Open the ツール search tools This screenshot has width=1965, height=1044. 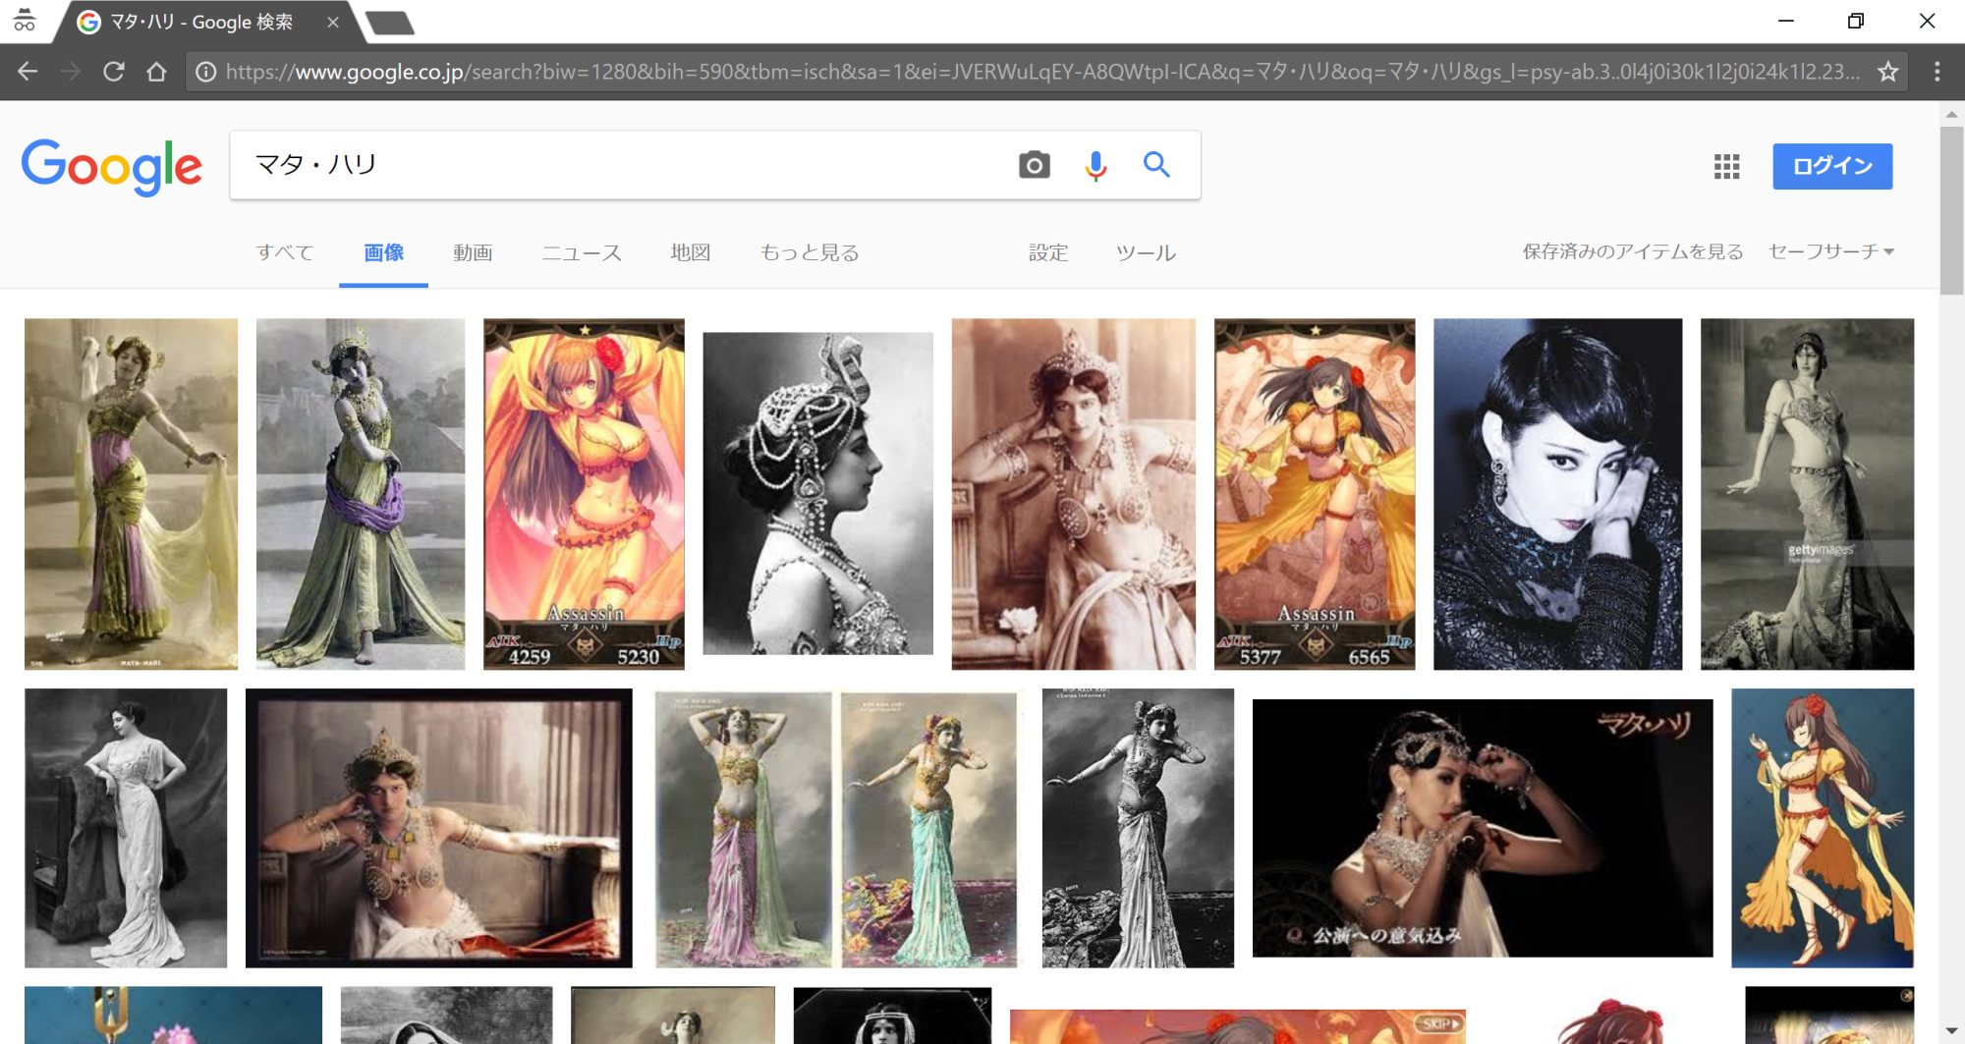point(1145,252)
